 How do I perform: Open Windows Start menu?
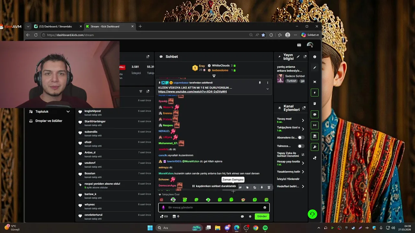[x=150, y=228]
